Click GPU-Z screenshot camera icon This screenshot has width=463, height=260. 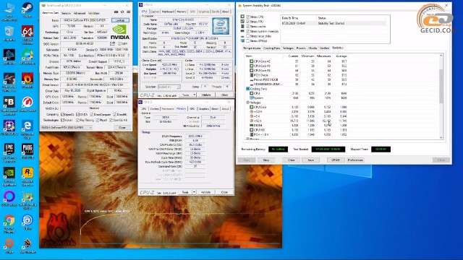[116, 12]
